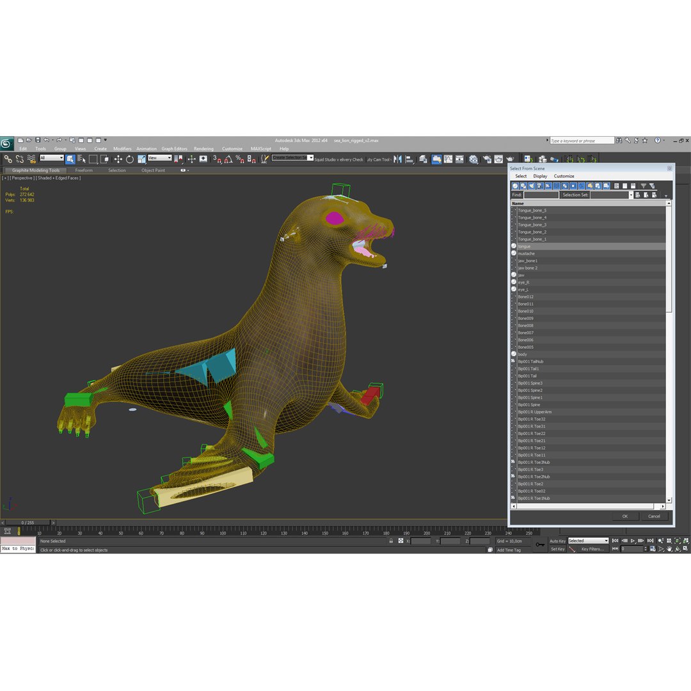Click the Mirror tool icon
This screenshot has height=691, width=691.
pos(397,159)
